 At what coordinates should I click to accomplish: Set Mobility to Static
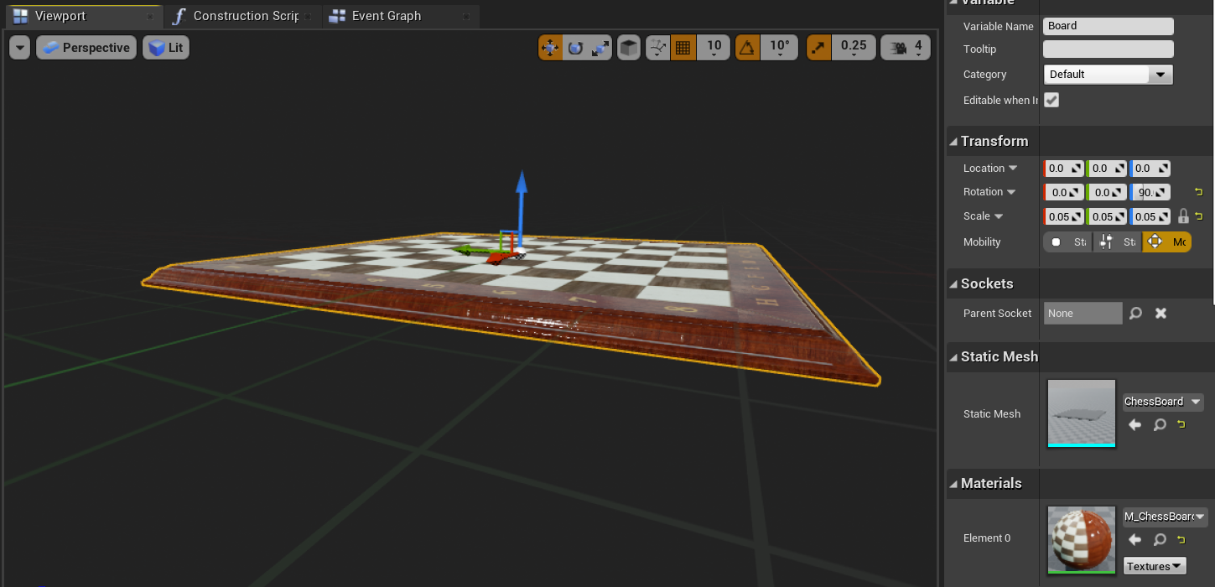pos(1067,242)
